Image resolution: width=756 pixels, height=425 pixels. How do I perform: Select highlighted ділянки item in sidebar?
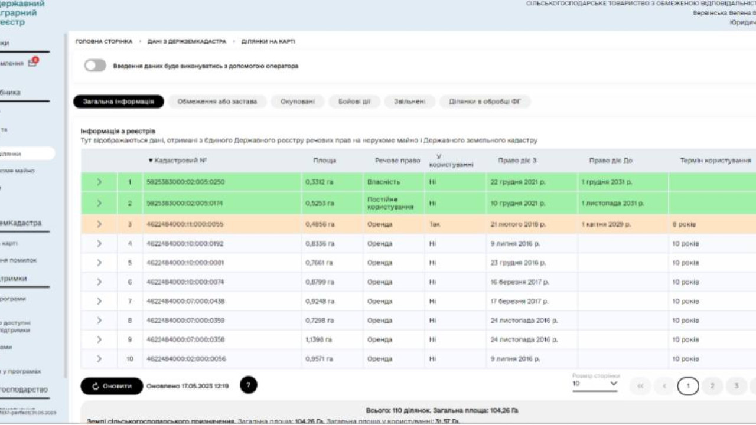tap(27, 153)
